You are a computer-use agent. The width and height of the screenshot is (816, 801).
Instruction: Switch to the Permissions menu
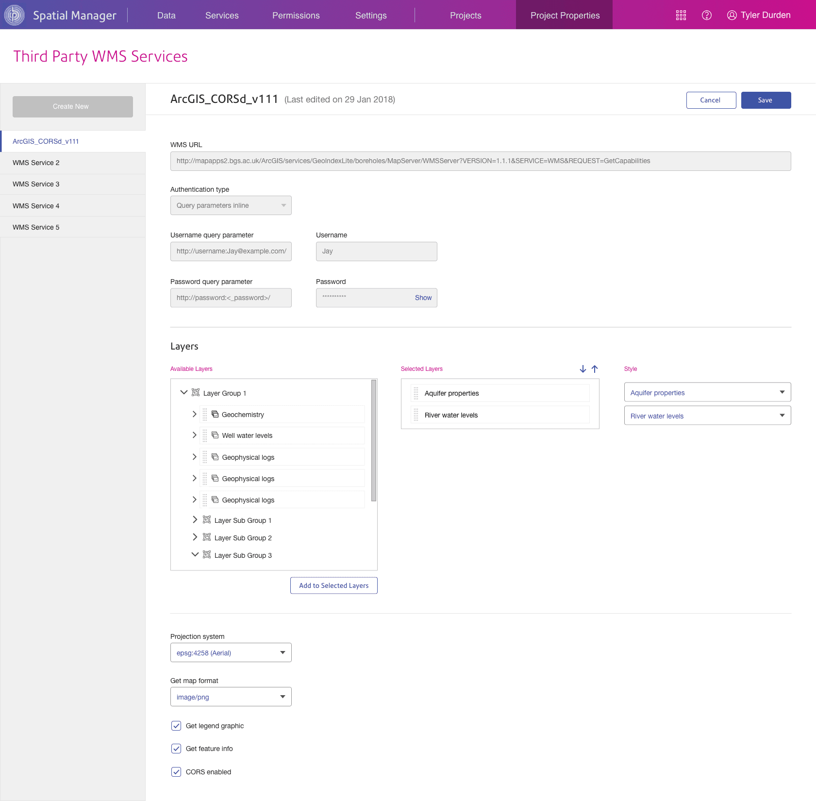(x=296, y=15)
